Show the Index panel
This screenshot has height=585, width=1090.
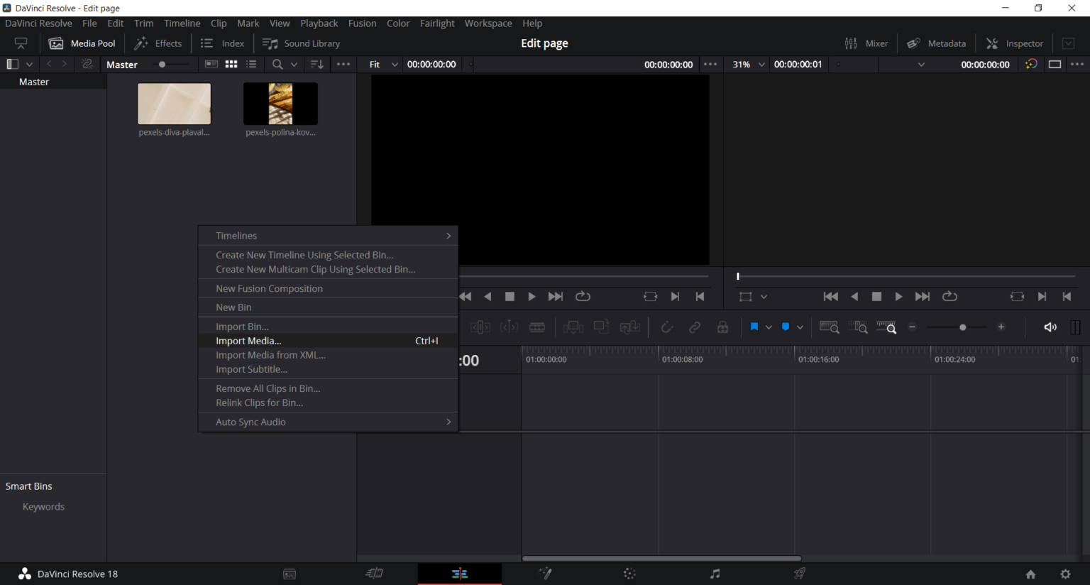click(222, 43)
